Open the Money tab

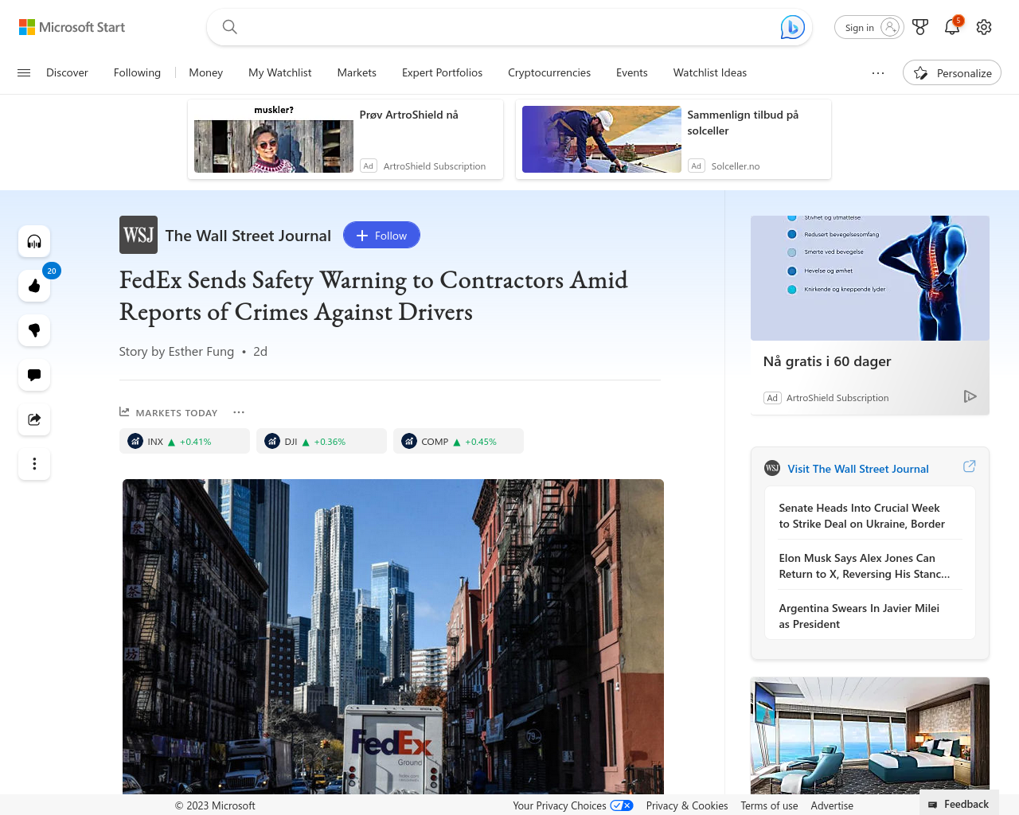[205, 72]
